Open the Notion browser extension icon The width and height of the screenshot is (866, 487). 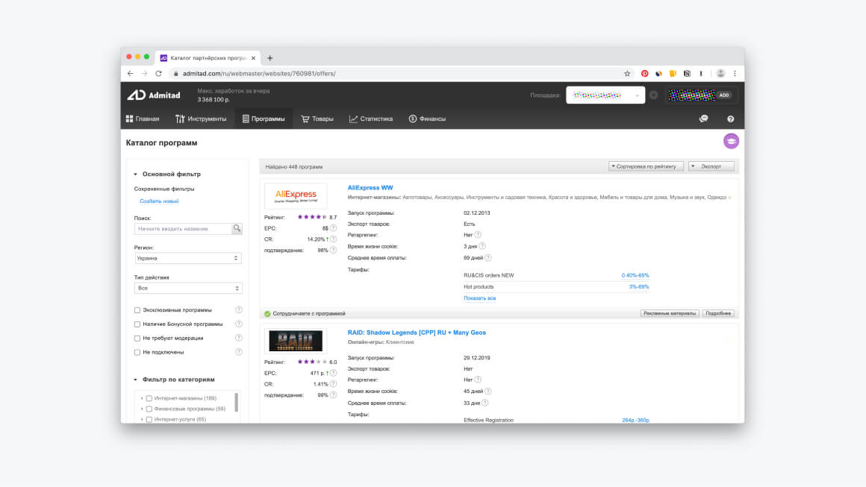coord(687,73)
